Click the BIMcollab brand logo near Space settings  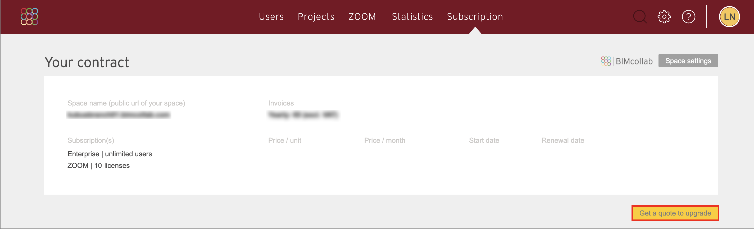point(627,61)
